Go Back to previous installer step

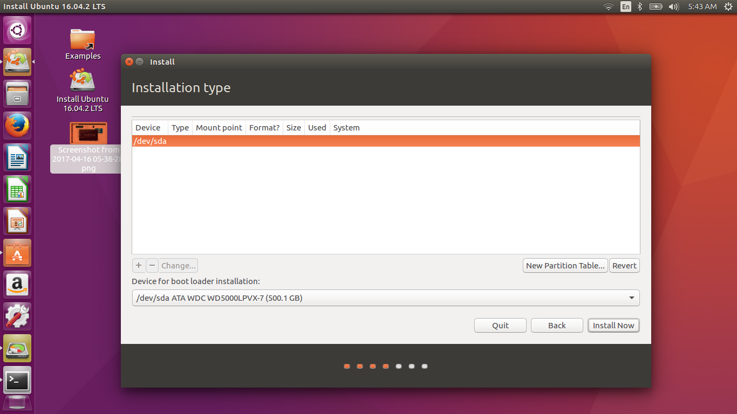[x=557, y=325]
